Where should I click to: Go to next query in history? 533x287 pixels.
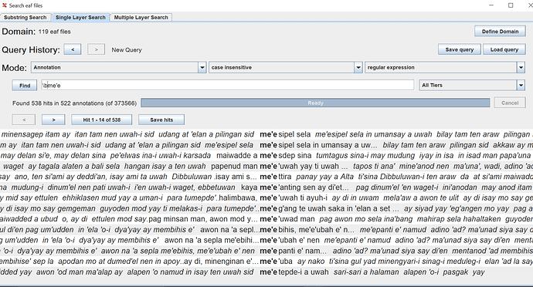point(97,49)
